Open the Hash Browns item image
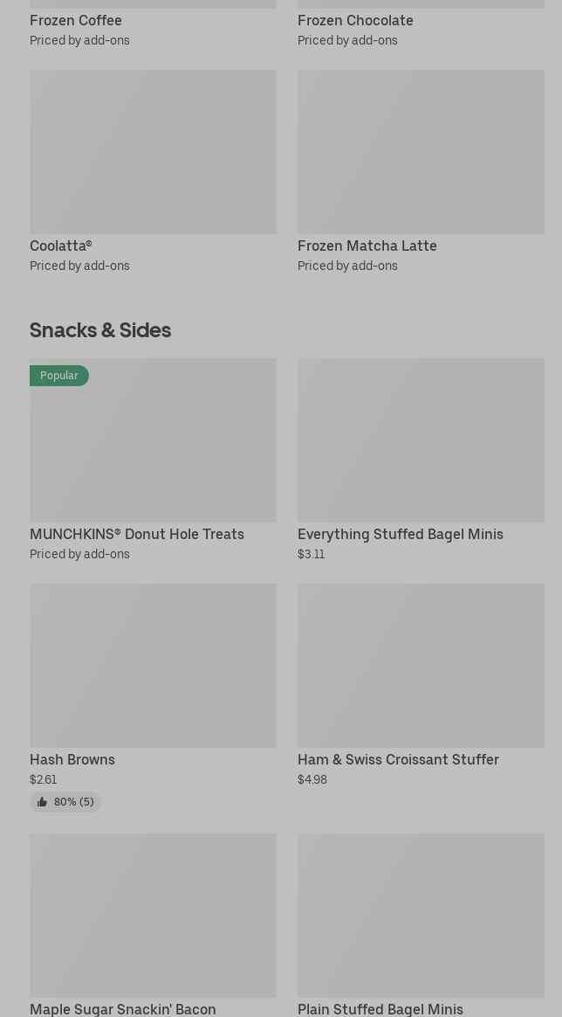 (x=153, y=665)
